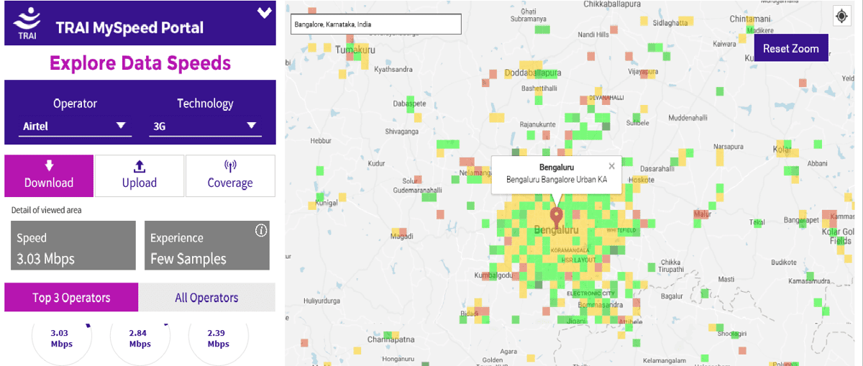
Task: Click the location search field
Action: click(x=375, y=24)
